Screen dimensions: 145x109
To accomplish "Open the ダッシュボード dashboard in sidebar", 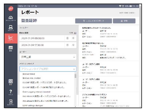I will (11, 19).
